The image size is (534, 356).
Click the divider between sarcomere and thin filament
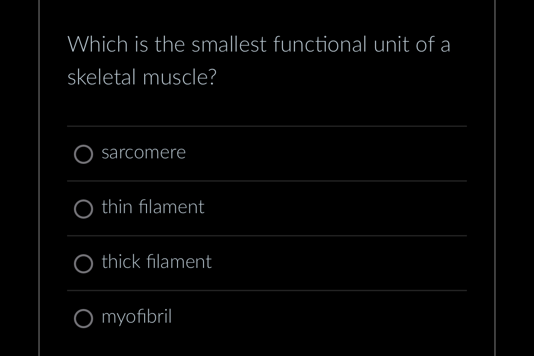point(267,181)
